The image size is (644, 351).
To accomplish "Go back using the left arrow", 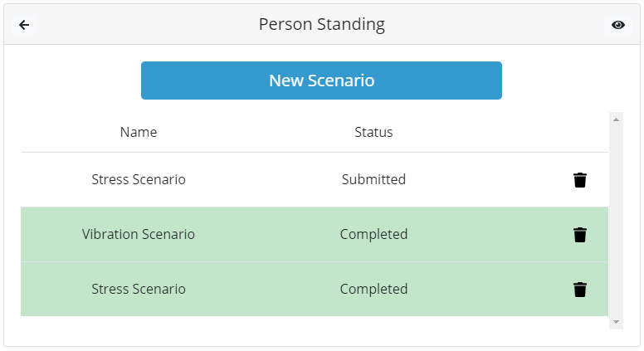I will [x=24, y=25].
